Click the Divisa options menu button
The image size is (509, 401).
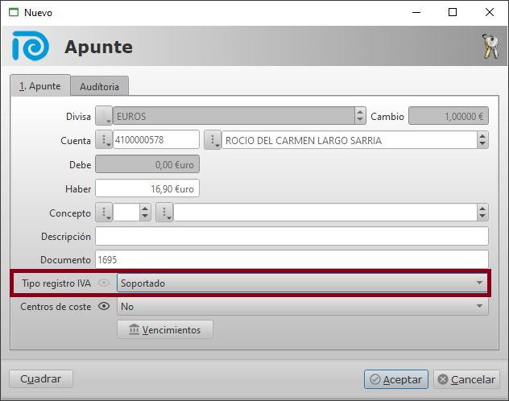[105, 116]
